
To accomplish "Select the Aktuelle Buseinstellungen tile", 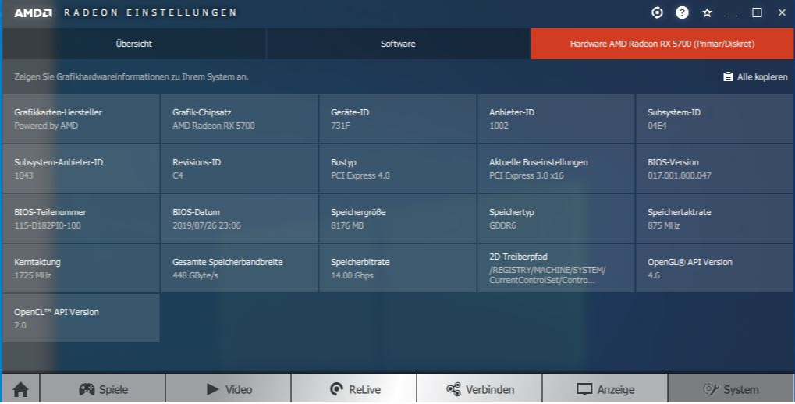I will pyautogui.click(x=555, y=168).
